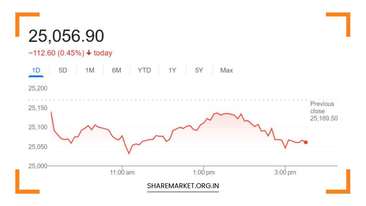Switch to the 5D chart tab

coord(63,70)
